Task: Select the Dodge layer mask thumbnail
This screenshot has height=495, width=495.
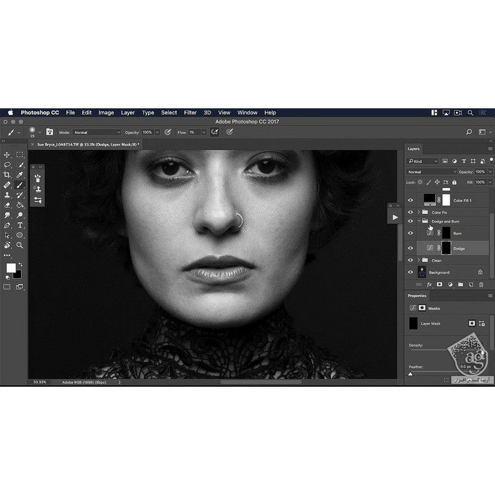Action: pos(445,247)
